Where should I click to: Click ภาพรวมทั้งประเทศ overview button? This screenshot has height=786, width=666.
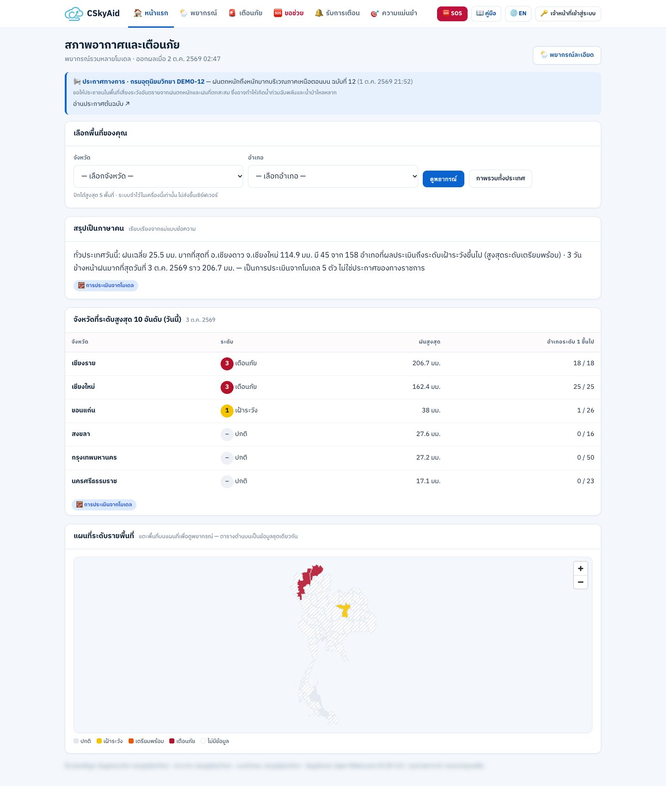pyautogui.click(x=500, y=179)
